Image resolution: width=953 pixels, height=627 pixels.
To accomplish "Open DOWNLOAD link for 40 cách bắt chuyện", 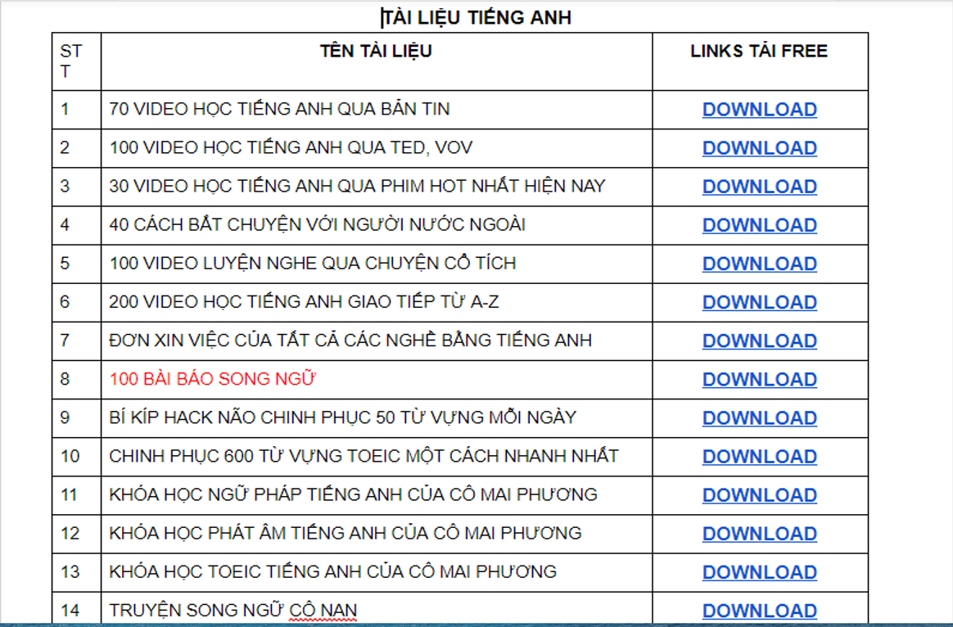I will (759, 225).
